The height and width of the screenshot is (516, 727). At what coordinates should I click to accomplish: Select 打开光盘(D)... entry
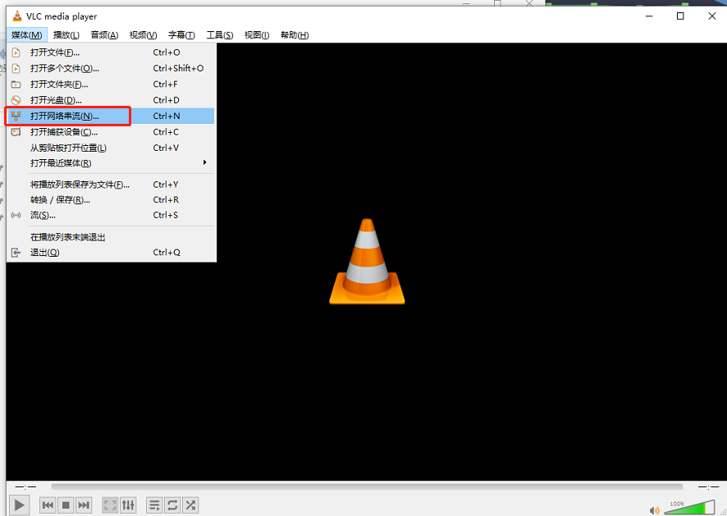coord(112,100)
